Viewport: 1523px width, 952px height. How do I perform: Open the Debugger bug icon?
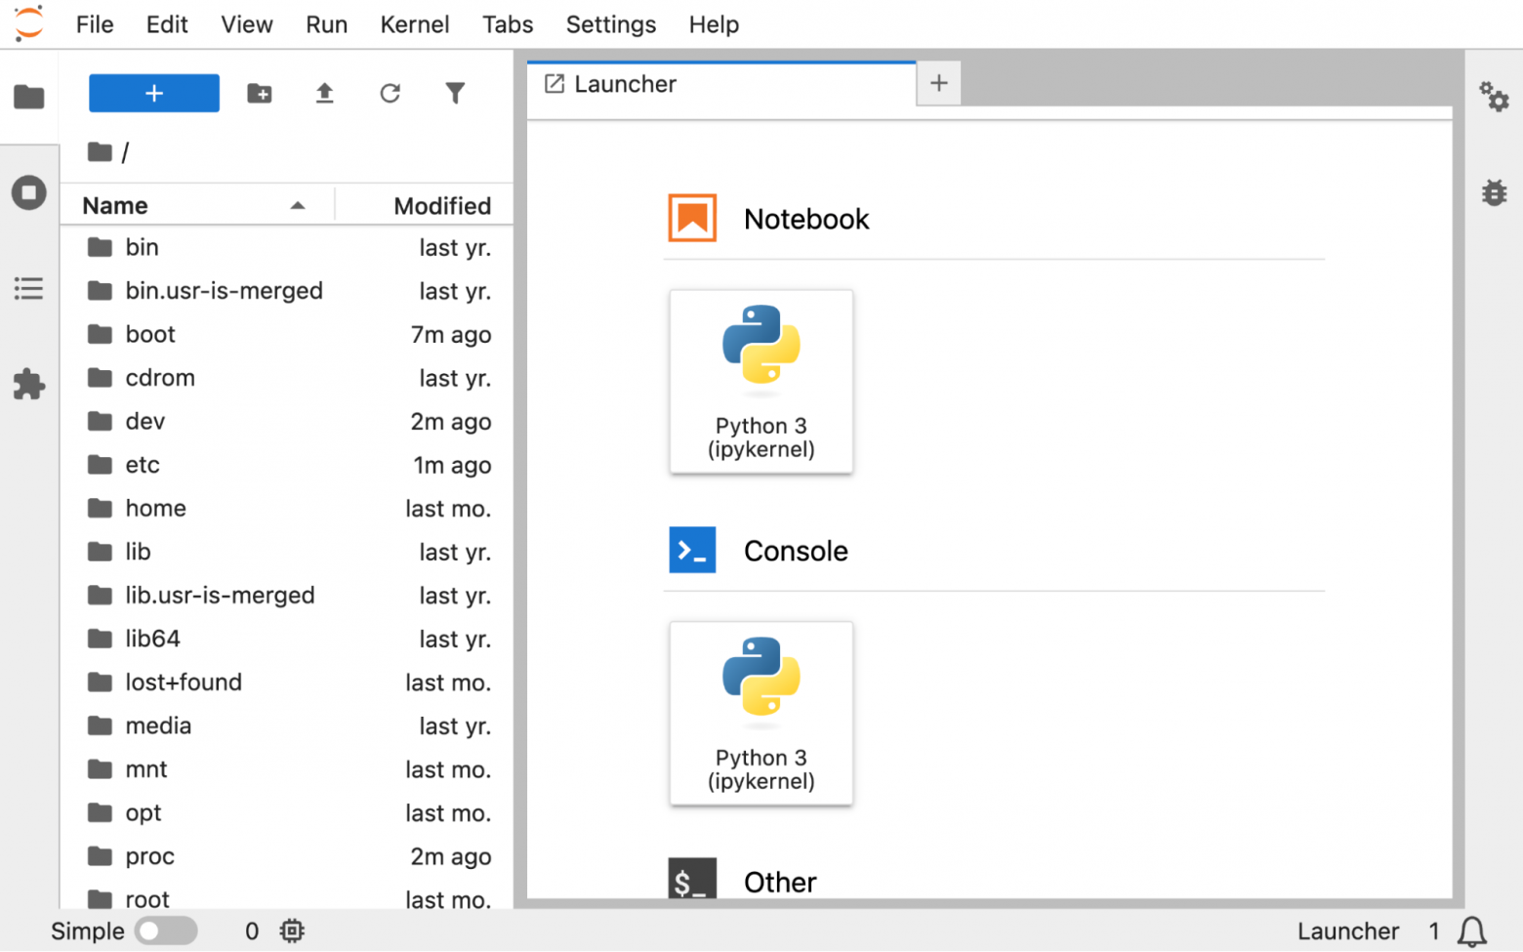pos(1494,192)
